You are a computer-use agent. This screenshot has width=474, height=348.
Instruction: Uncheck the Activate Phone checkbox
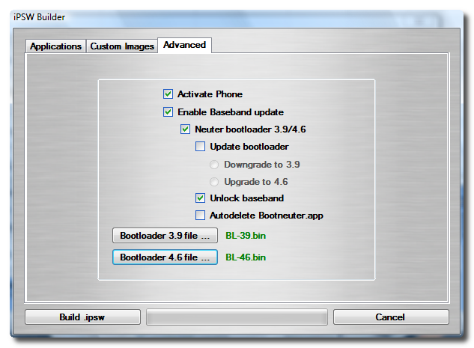(168, 94)
